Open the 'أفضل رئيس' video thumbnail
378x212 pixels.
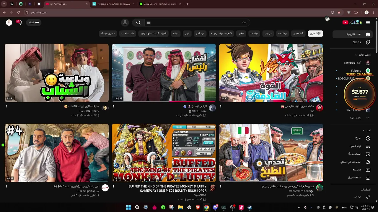click(164, 73)
